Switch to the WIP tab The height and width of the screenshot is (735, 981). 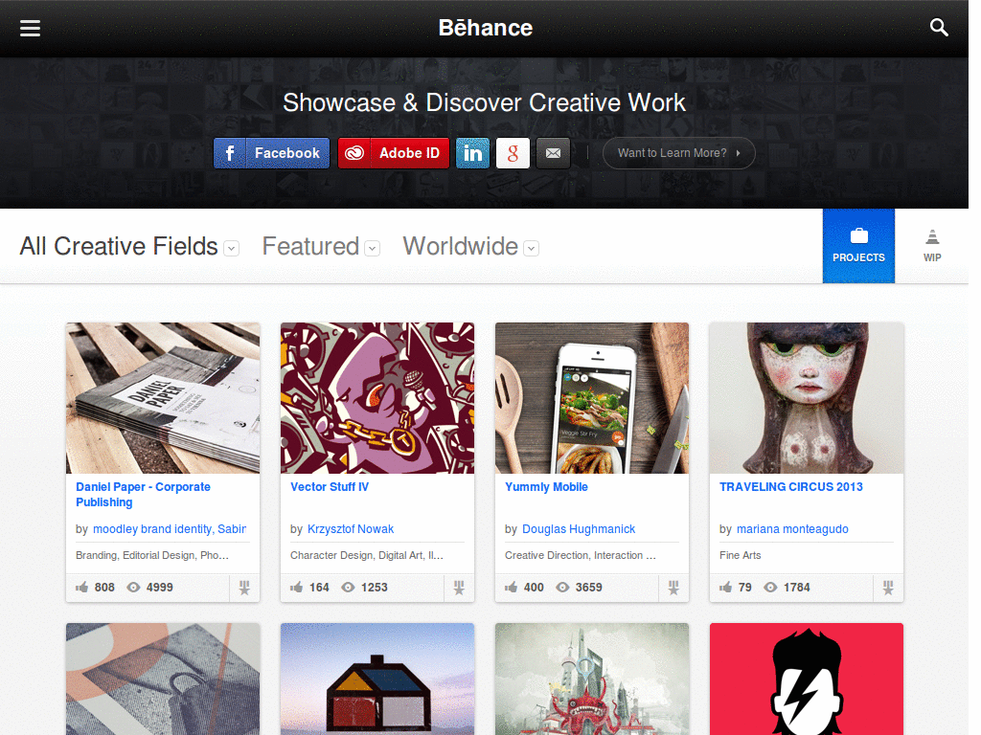(x=931, y=246)
